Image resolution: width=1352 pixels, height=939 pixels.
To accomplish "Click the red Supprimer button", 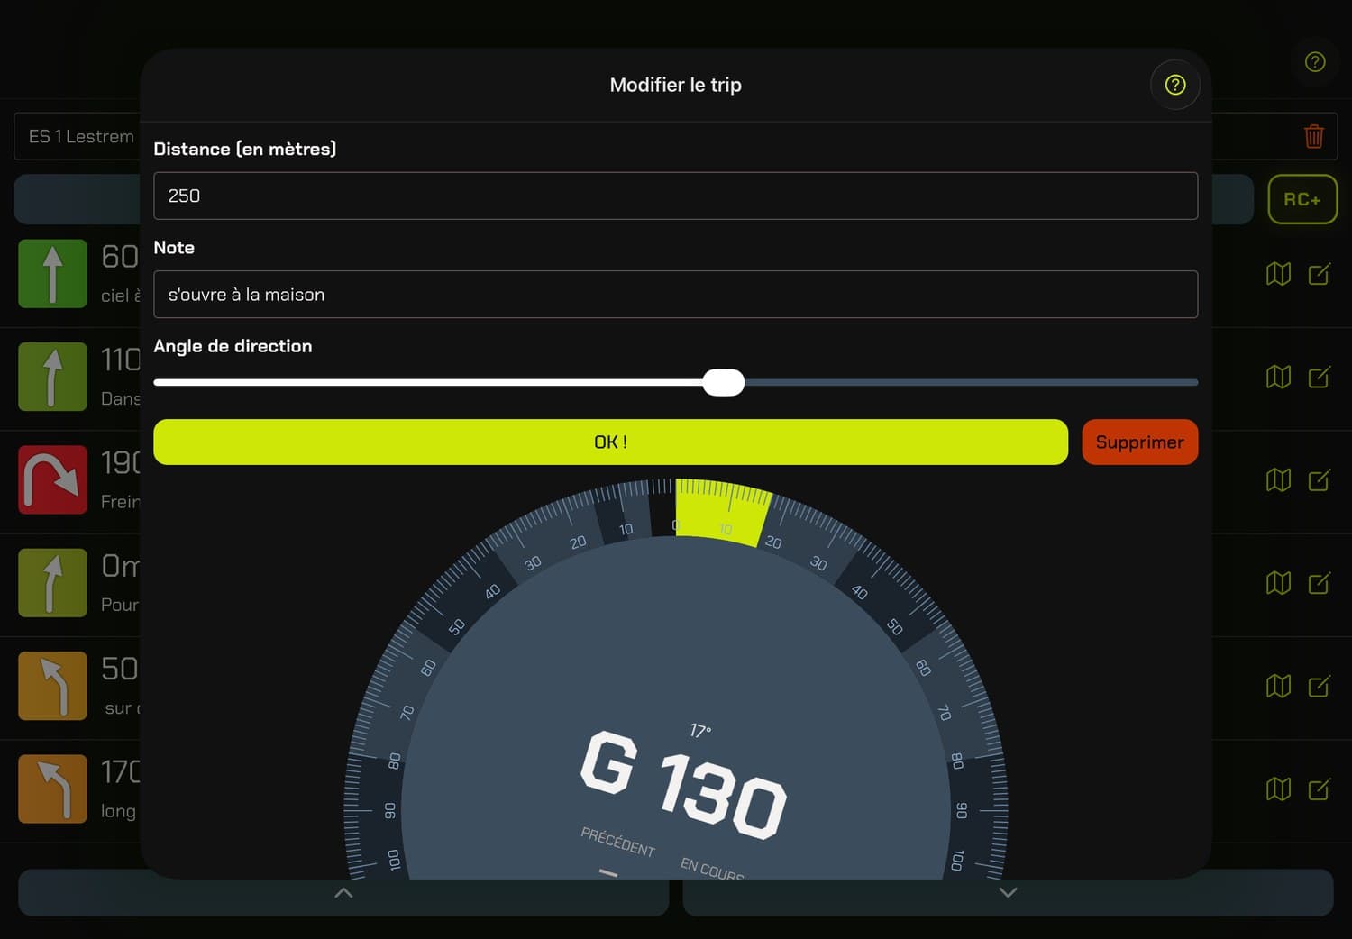I will point(1139,442).
